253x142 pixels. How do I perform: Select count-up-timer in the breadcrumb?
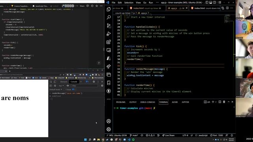pos(123,13)
